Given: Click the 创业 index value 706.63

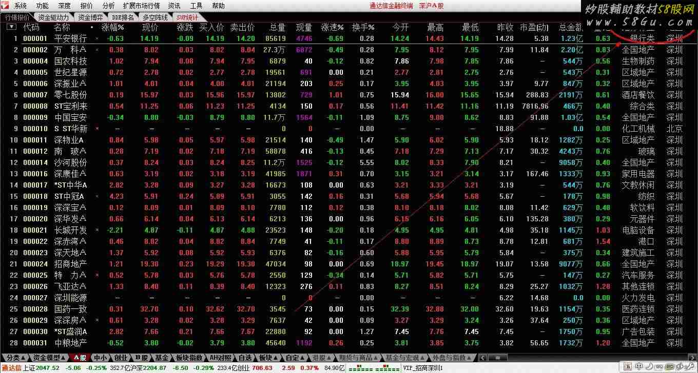Looking at the screenshot, I should click(262, 368).
